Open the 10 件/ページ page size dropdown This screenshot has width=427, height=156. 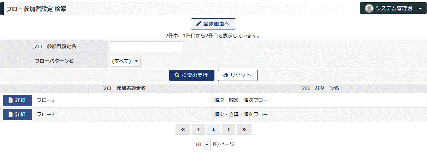coord(202,144)
